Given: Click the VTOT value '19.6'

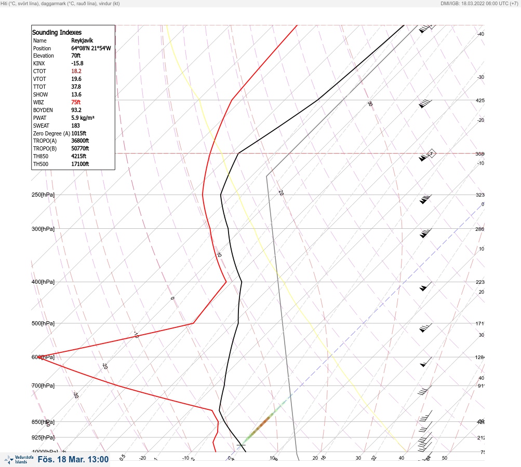Looking at the screenshot, I should 76,79.
